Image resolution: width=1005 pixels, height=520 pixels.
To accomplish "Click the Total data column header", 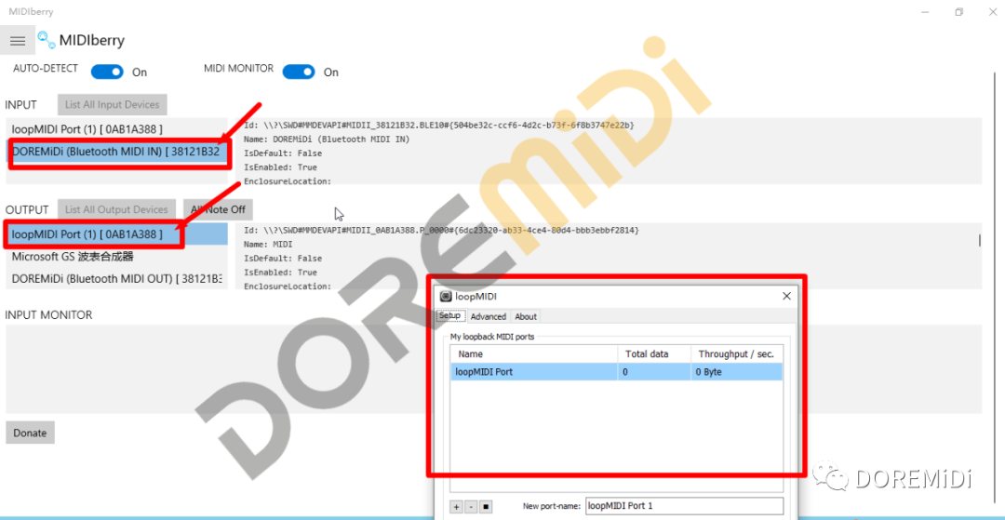I will pos(654,354).
